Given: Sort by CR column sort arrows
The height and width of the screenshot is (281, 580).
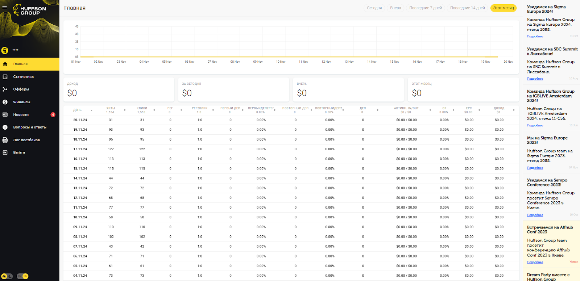Looking at the screenshot, I should [x=453, y=110].
